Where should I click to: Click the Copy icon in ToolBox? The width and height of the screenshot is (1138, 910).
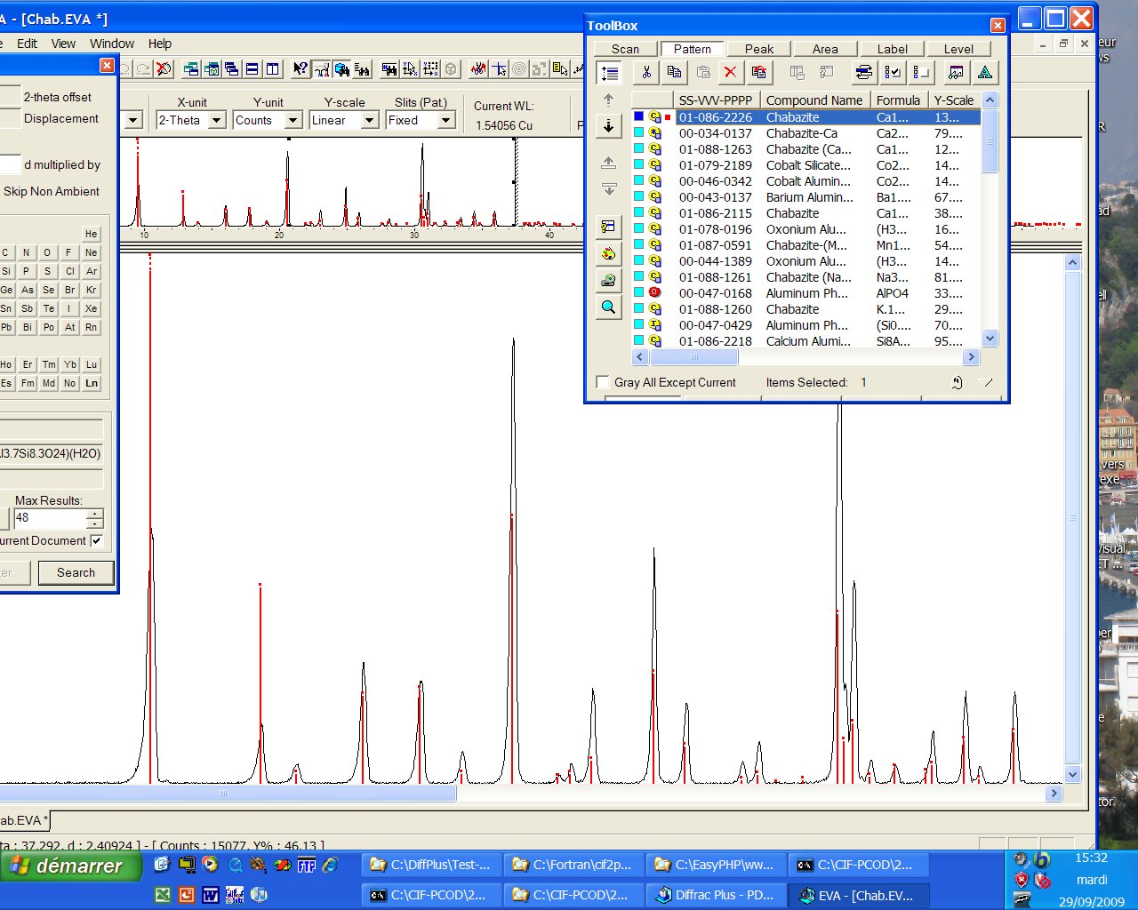[674, 73]
